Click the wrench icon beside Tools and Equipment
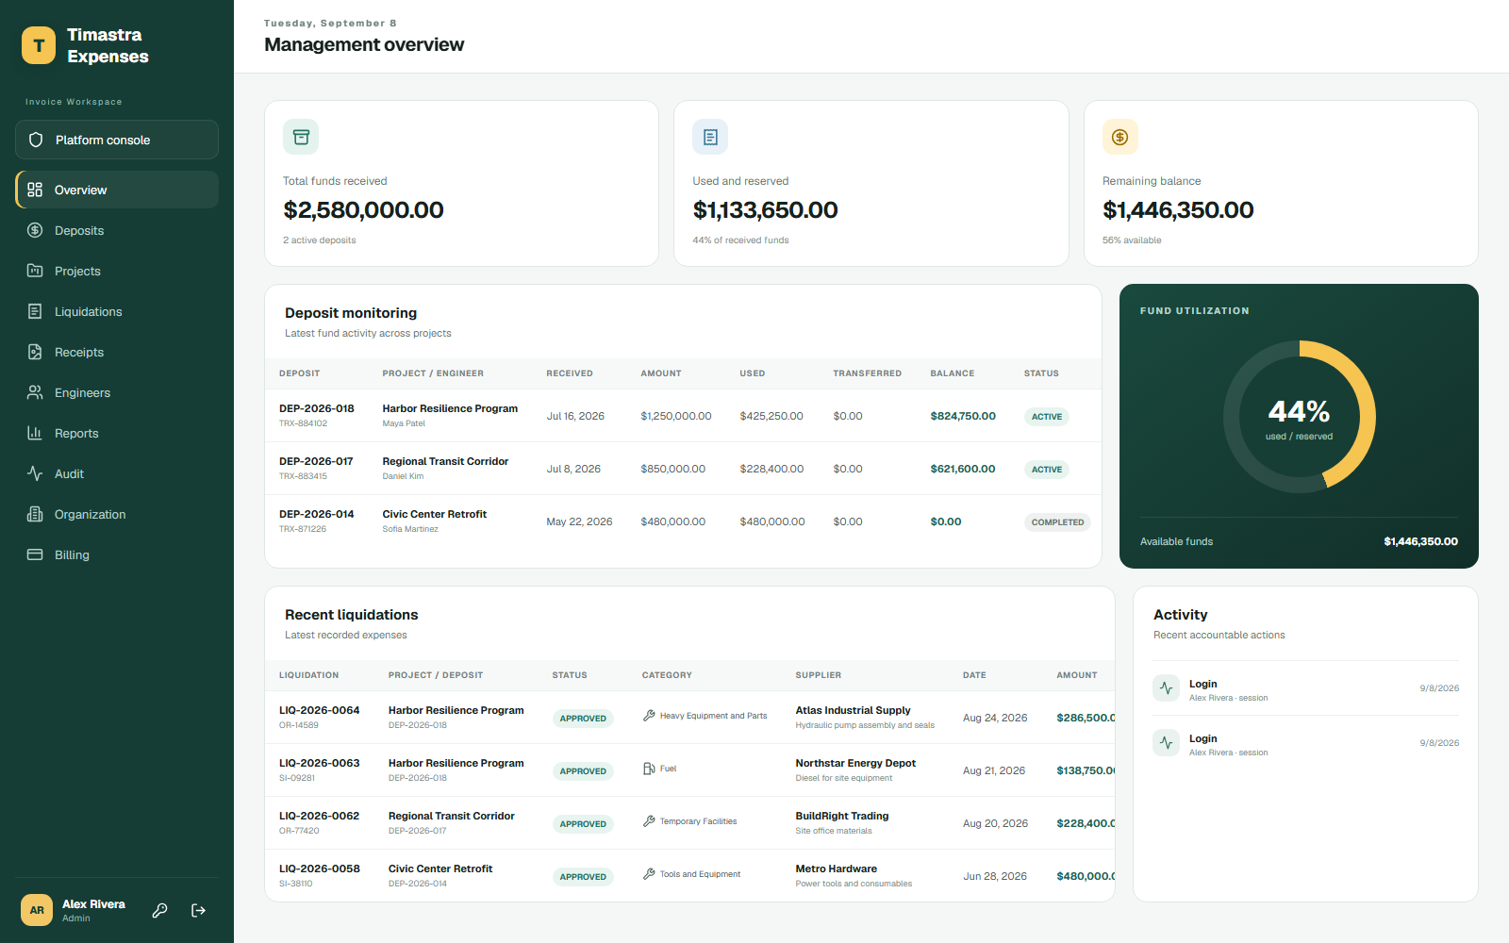Image resolution: width=1509 pixels, height=943 pixels. pyautogui.click(x=649, y=874)
